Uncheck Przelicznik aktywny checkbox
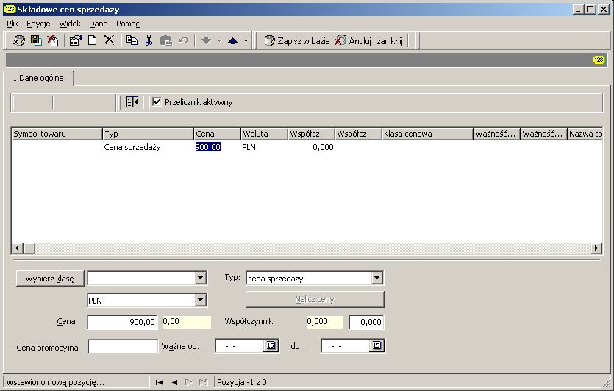The image size is (614, 391). (157, 101)
